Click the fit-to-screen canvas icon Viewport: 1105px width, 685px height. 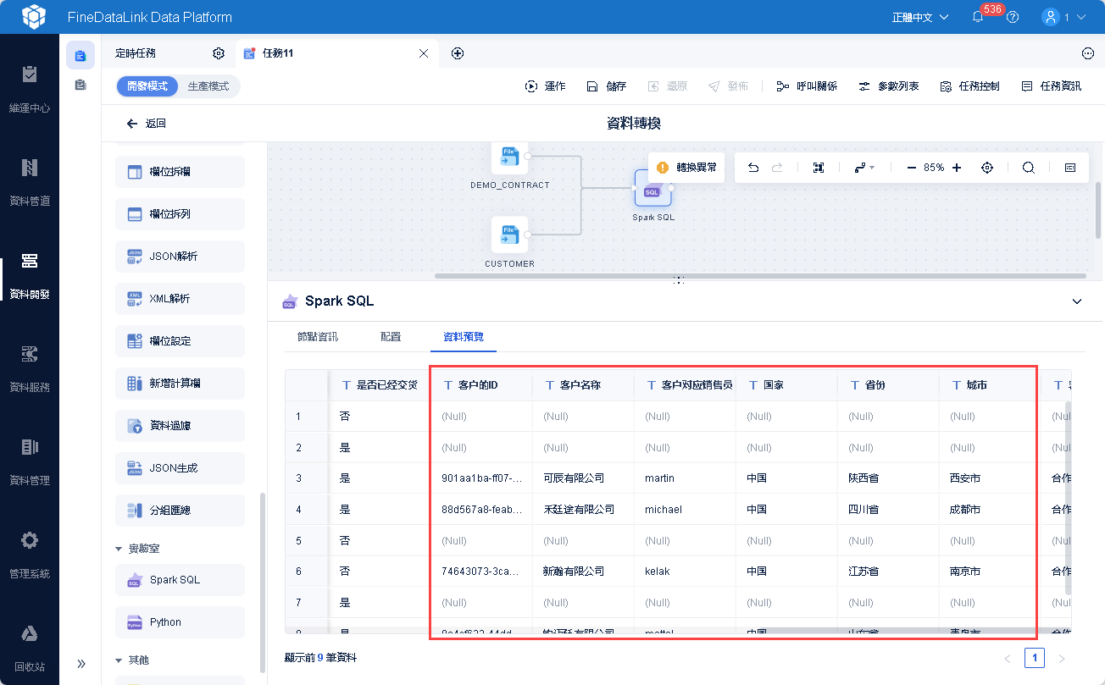point(819,168)
